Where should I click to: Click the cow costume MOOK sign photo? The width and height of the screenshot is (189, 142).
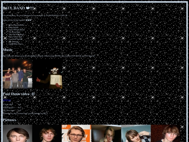[47, 74]
